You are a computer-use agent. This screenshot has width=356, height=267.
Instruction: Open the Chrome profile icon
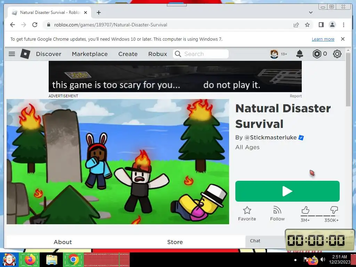tap(332, 25)
